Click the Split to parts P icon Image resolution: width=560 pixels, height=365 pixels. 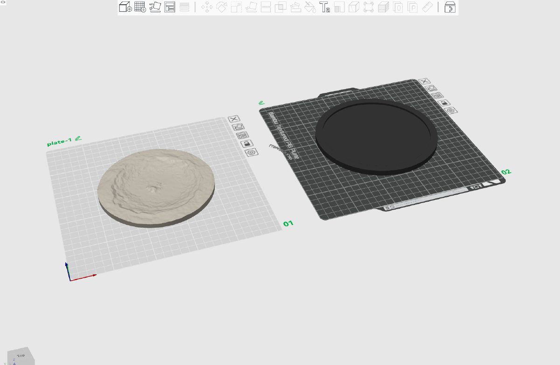pyautogui.click(x=413, y=7)
